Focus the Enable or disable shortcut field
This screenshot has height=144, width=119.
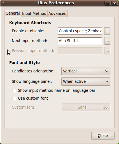click(x=80, y=31)
